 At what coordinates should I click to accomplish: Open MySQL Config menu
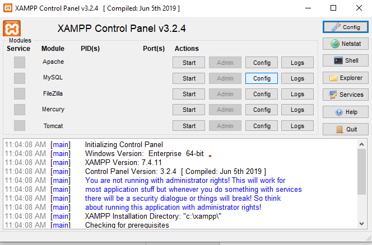[x=262, y=78]
